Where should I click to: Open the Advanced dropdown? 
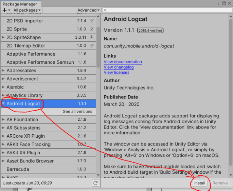click(x=89, y=10)
